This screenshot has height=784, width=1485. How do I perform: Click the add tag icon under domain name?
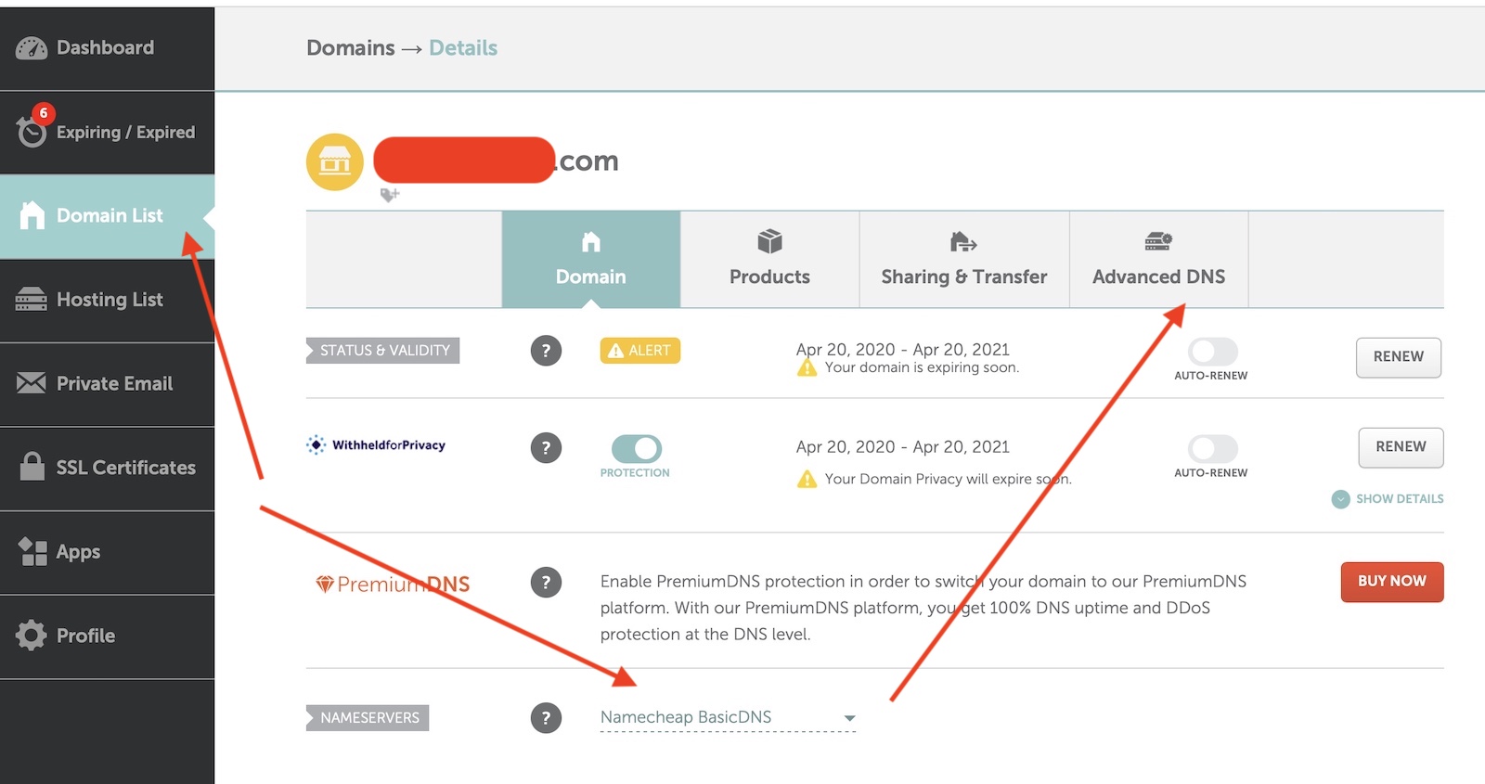390,195
